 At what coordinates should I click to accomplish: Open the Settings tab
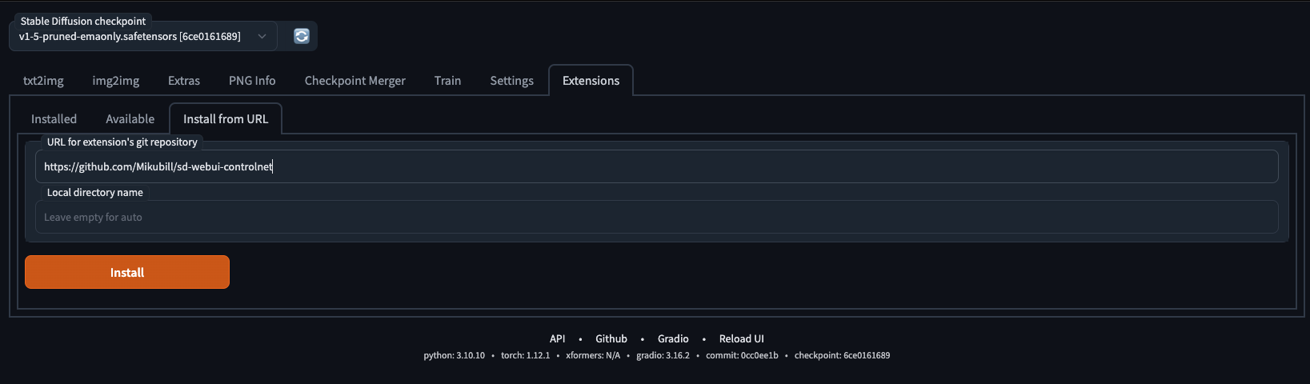tap(512, 81)
